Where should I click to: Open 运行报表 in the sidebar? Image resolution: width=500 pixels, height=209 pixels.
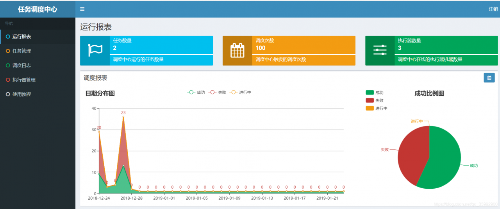(x=38, y=37)
